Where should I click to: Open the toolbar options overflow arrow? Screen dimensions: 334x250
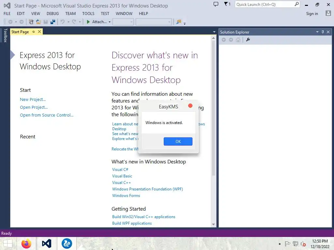click(x=185, y=23)
